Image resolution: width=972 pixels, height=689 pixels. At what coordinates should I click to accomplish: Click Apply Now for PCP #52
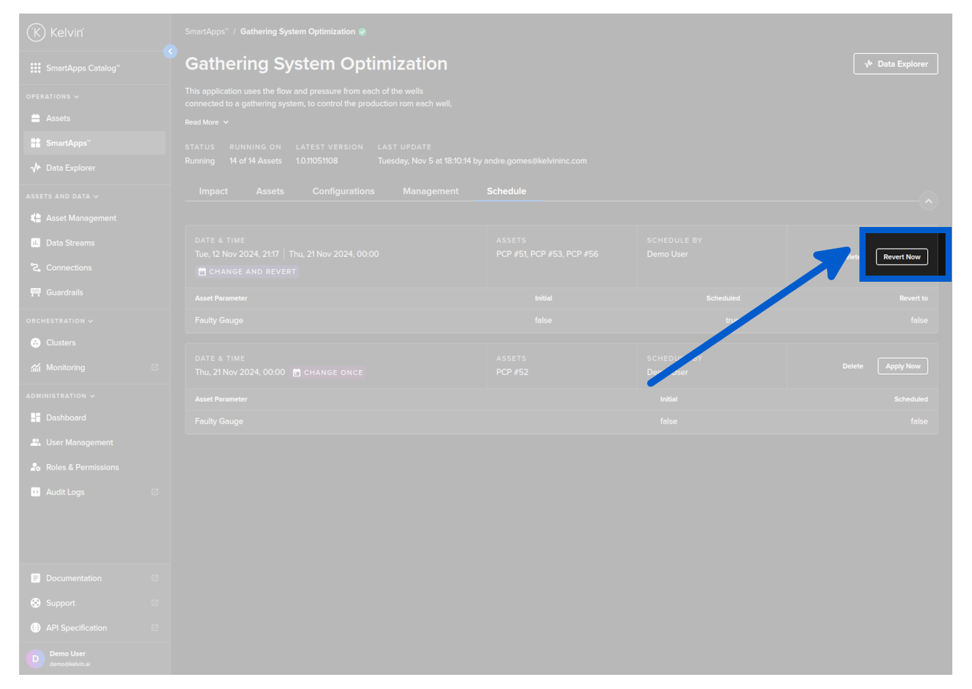(x=902, y=367)
